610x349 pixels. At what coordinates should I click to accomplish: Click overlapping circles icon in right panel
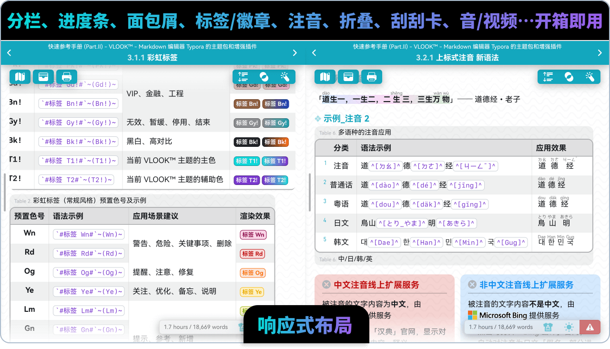pyautogui.click(x=569, y=77)
